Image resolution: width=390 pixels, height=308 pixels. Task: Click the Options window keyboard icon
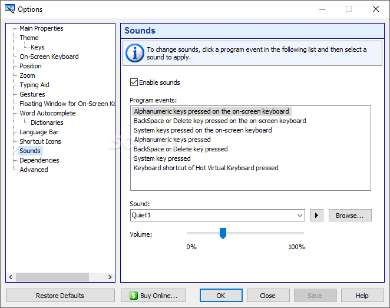pos(10,9)
